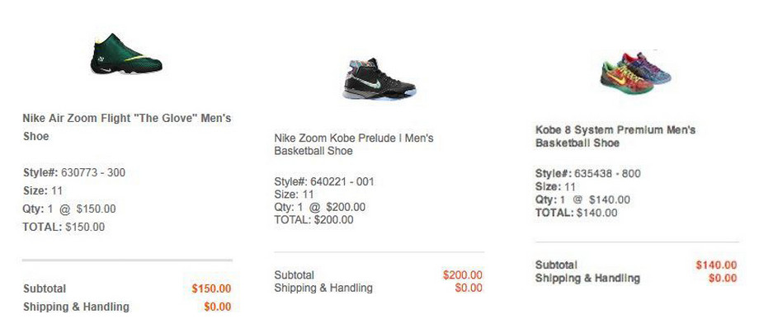Viewport: 759px width, 333px height.
Task: Click Qty: 1 @ $150.00 line
Action: pyautogui.click(x=69, y=209)
